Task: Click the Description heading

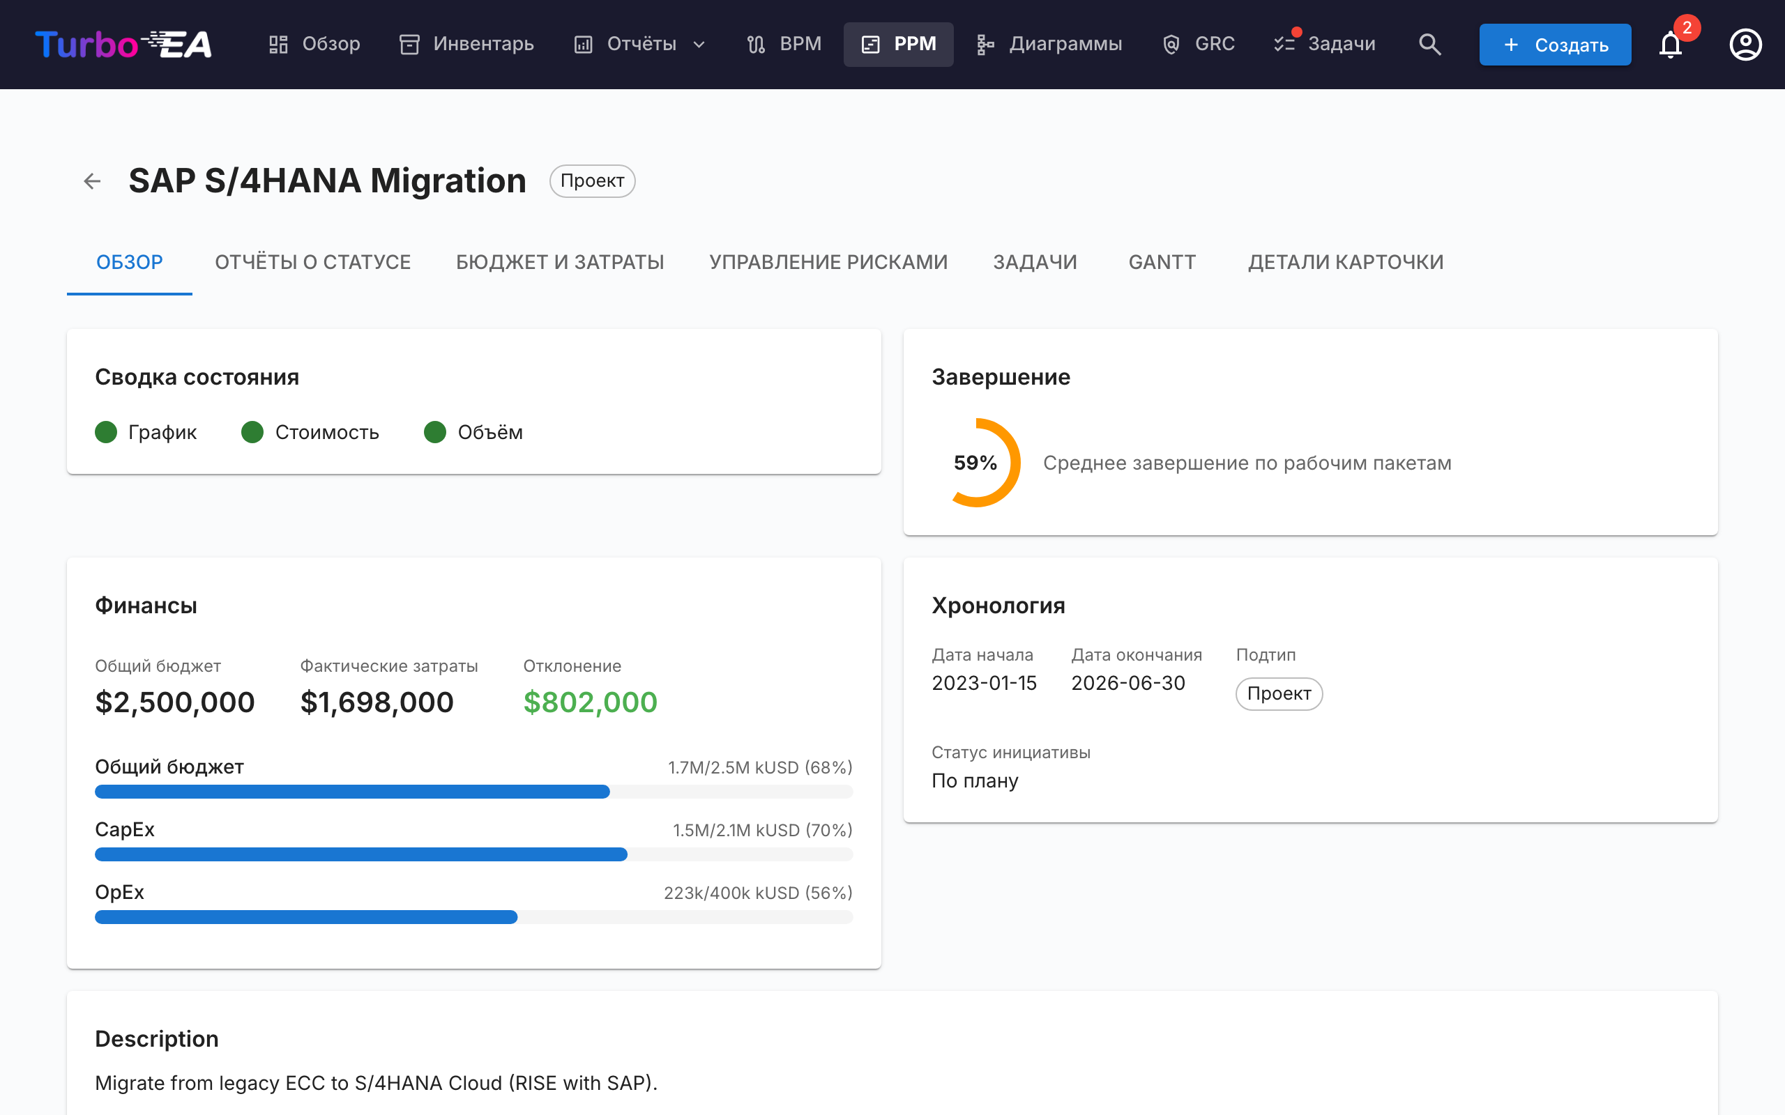Action: pos(156,1039)
